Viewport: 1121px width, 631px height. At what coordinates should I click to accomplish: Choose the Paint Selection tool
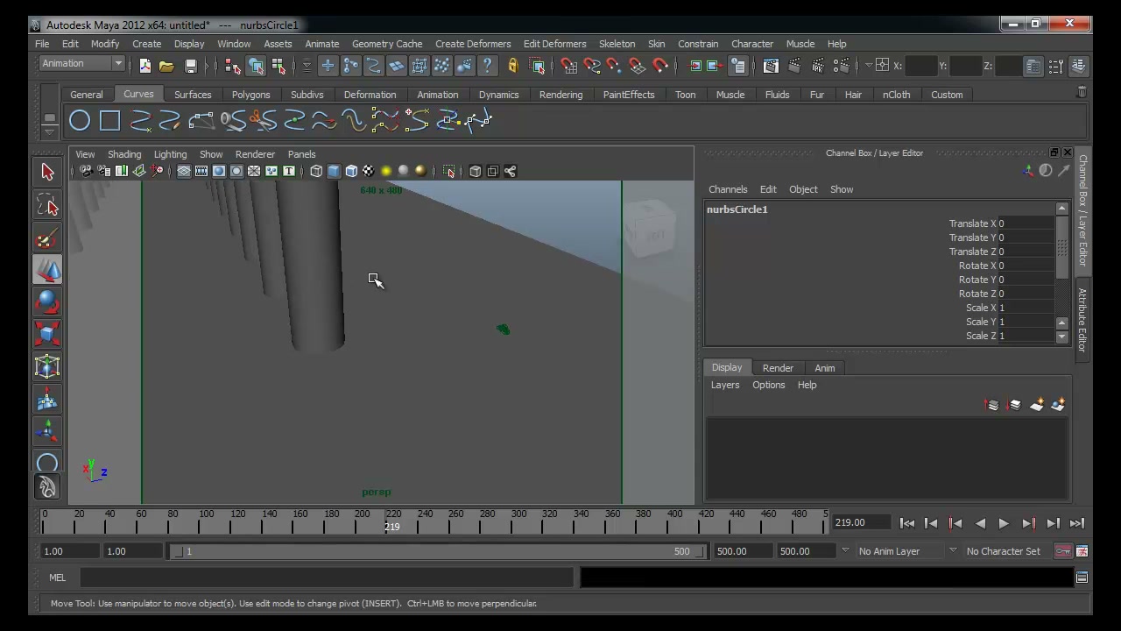[x=47, y=238]
